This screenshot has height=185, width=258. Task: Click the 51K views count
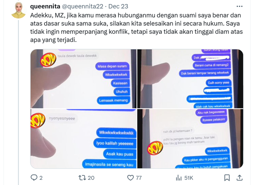189,178
